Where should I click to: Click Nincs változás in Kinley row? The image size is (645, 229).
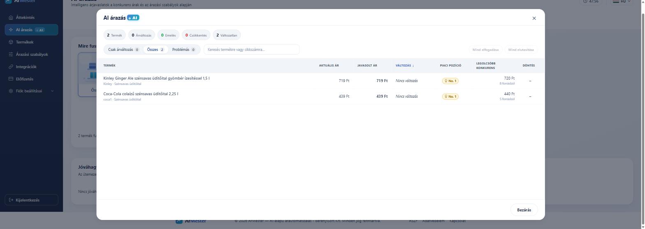click(407, 81)
